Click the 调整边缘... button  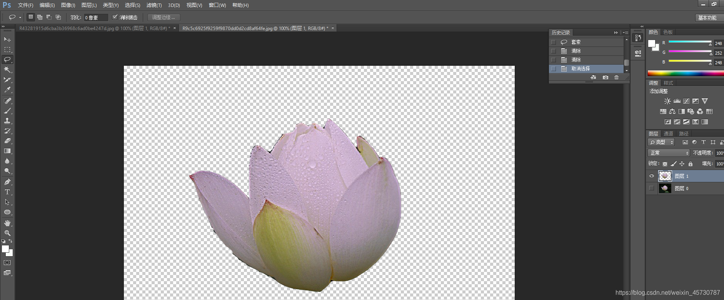163,17
